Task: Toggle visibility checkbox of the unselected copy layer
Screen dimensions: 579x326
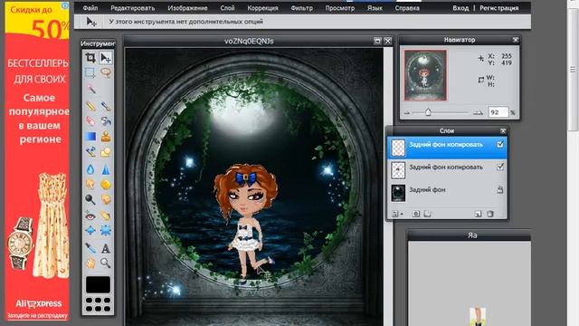Action: (x=500, y=167)
